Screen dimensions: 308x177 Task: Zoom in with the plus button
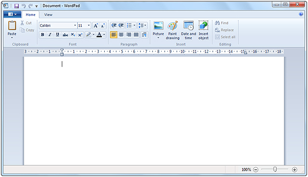point(294,170)
